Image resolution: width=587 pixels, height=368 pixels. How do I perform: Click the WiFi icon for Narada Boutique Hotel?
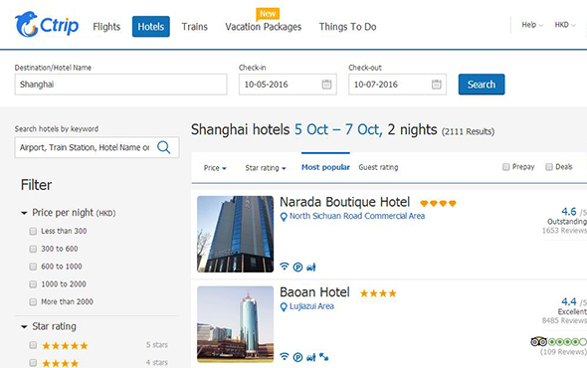(285, 267)
